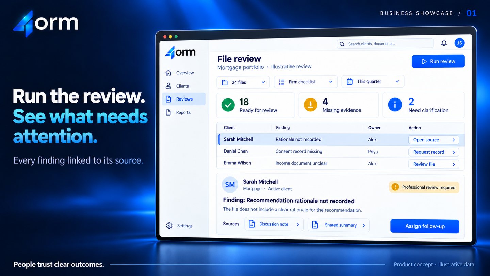This screenshot has height=276, width=490.
Task: Click the Reports document icon
Action: tap(168, 112)
